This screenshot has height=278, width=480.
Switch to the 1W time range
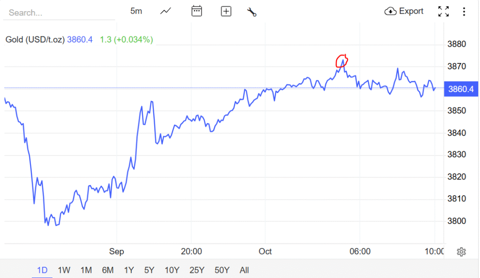click(x=64, y=270)
